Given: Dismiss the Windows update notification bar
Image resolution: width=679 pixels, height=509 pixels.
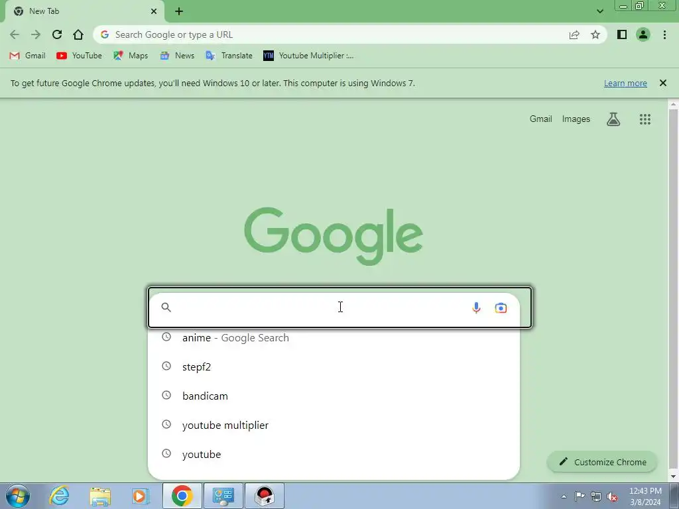Looking at the screenshot, I should pos(662,83).
